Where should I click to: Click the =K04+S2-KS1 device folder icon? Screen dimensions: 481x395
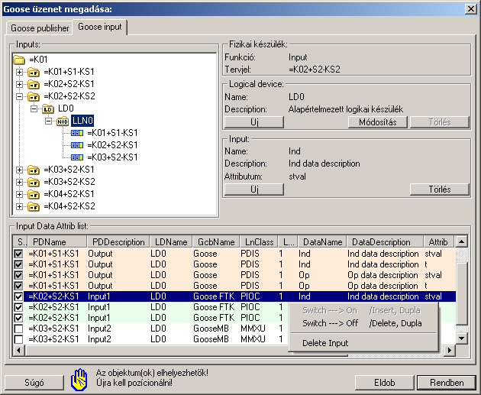(x=34, y=194)
